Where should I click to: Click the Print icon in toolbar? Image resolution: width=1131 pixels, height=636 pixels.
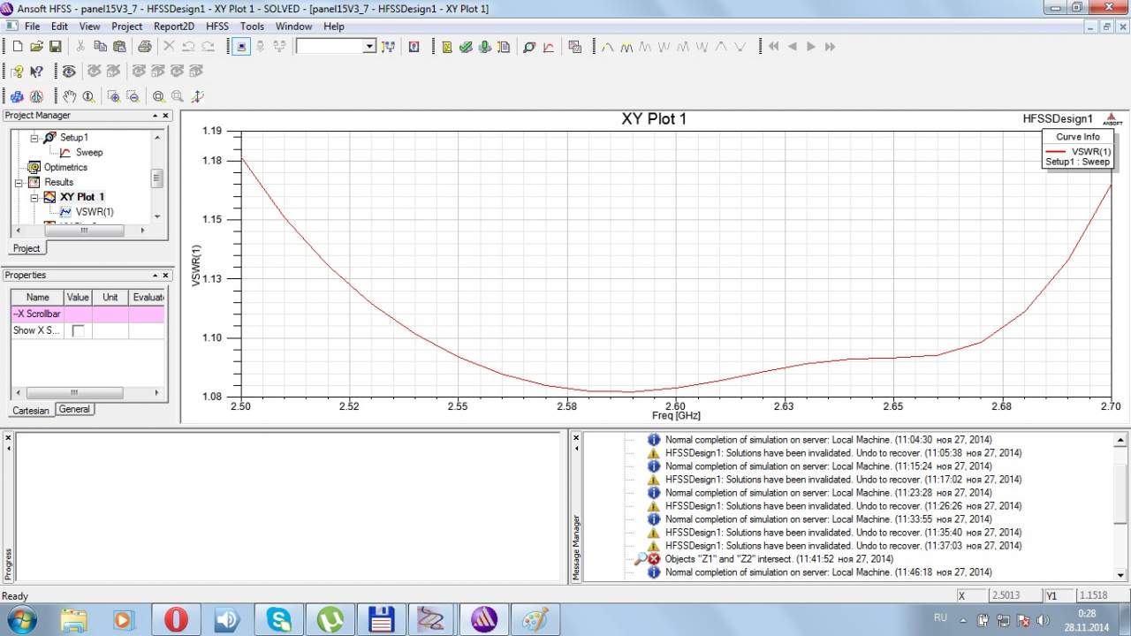click(x=144, y=46)
